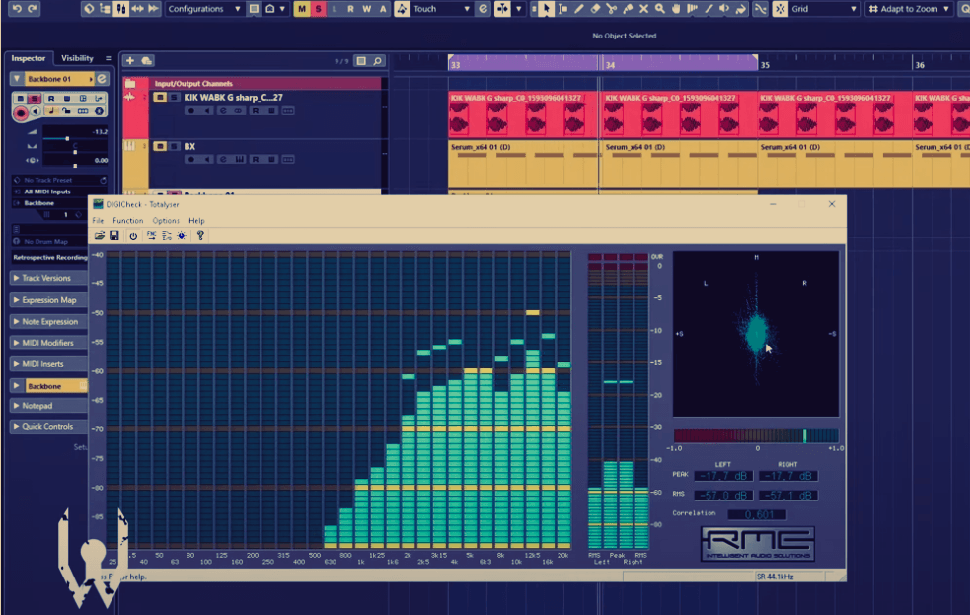Open the Configurations dropdown

click(x=204, y=9)
